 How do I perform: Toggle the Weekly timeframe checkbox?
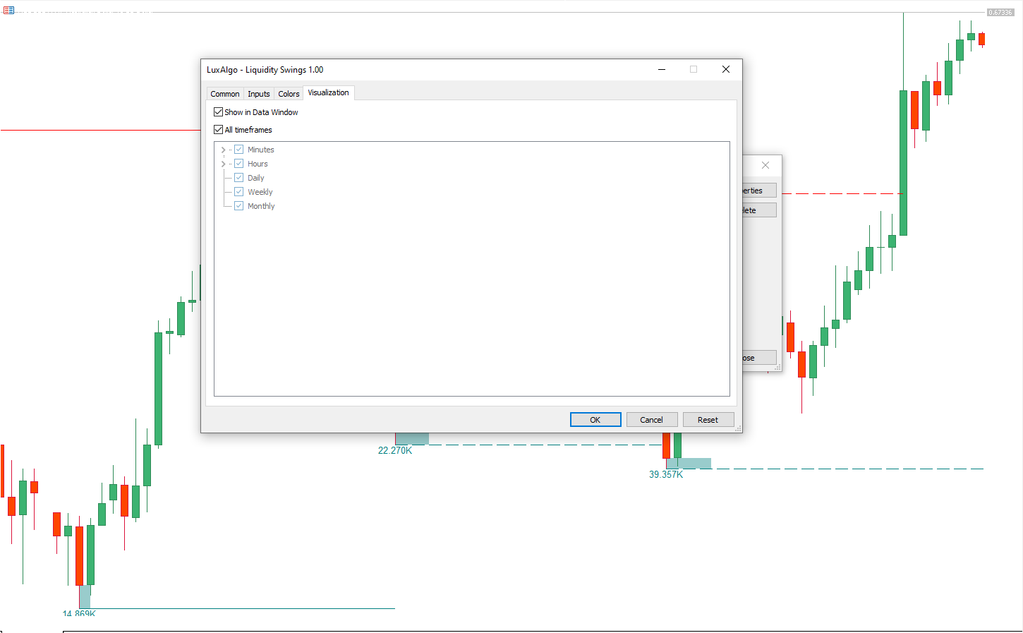(x=239, y=192)
